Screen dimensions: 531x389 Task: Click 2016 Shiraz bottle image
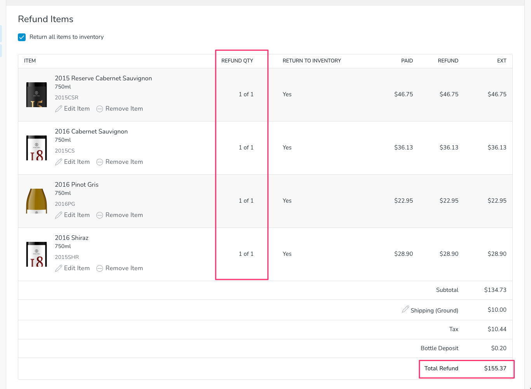(x=37, y=254)
